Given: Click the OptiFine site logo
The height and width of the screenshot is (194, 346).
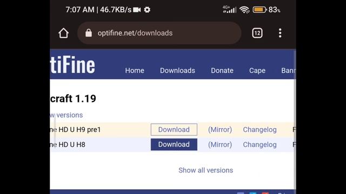Looking at the screenshot, I should tap(72, 65).
